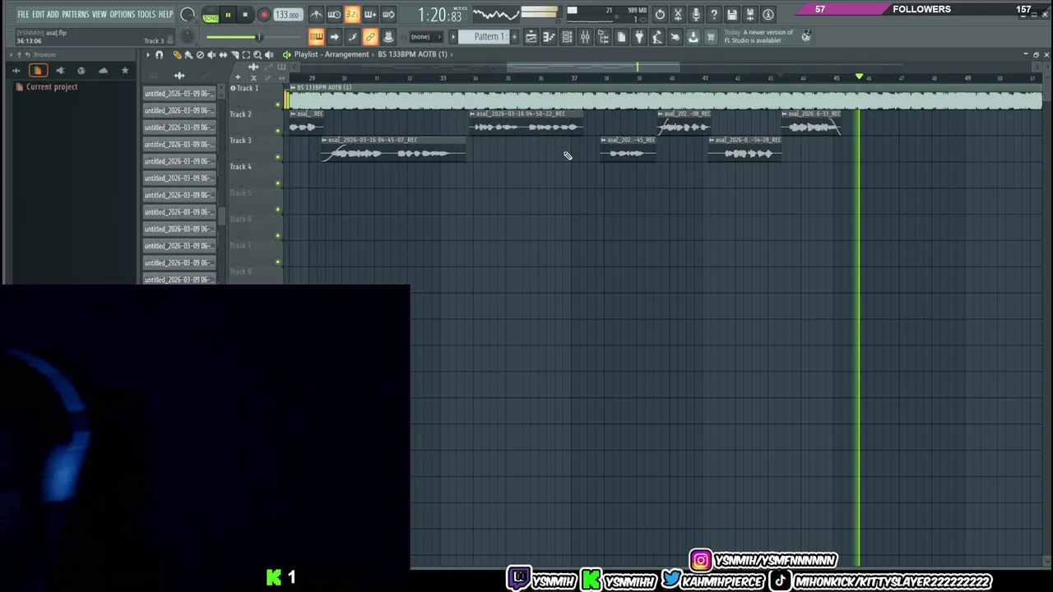The width and height of the screenshot is (1053, 592).
Task: Select the Delete tool in Playlist
Action: [200, 54]
